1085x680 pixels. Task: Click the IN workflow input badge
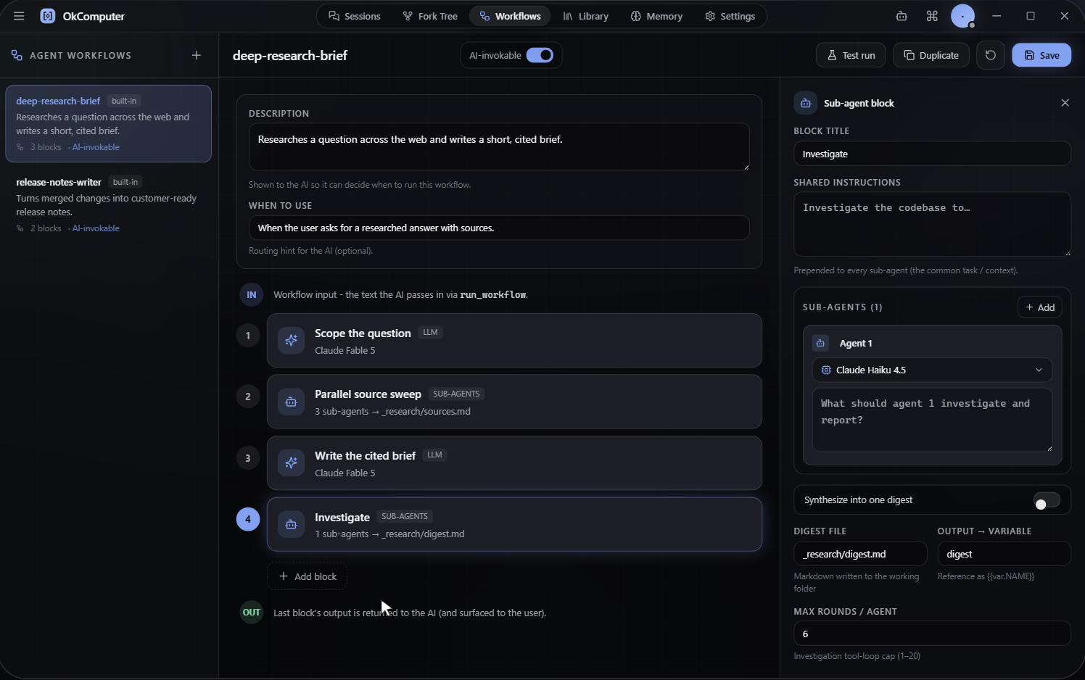251,294
